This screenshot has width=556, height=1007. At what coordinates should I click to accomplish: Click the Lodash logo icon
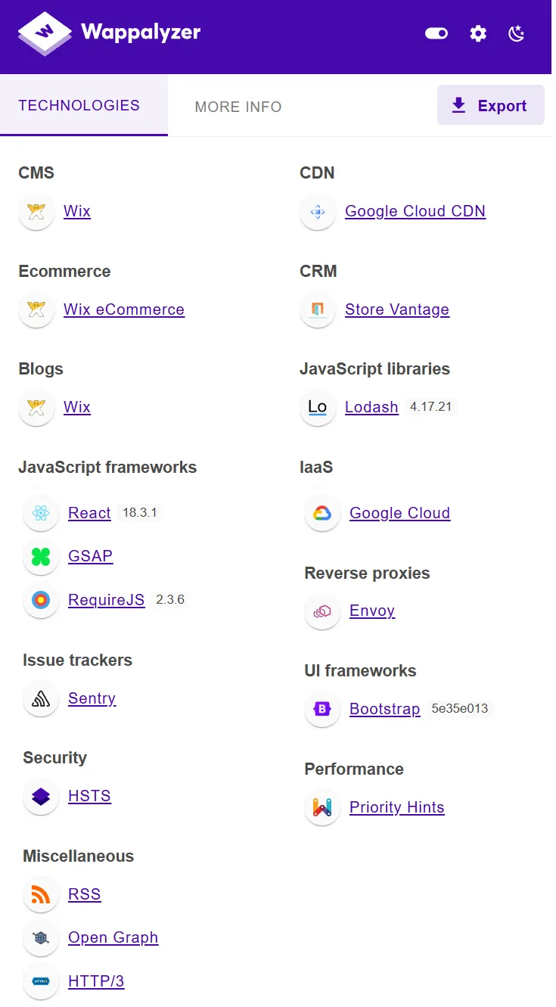(x=318, y=407)
